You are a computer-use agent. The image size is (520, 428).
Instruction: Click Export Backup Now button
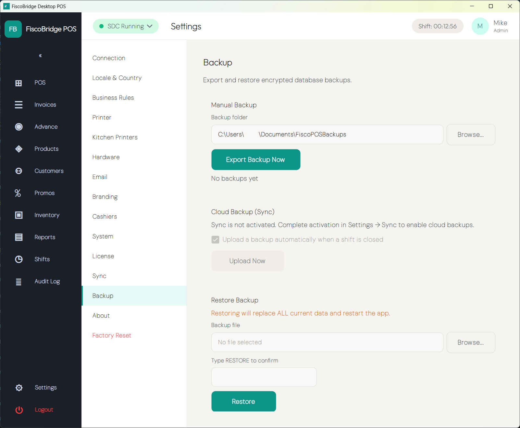pyautogui.click(x=256, y=159)
